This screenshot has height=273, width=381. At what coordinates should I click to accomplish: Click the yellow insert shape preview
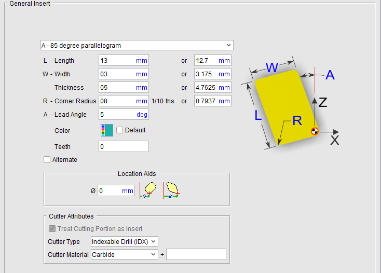(x=286, y=107)
